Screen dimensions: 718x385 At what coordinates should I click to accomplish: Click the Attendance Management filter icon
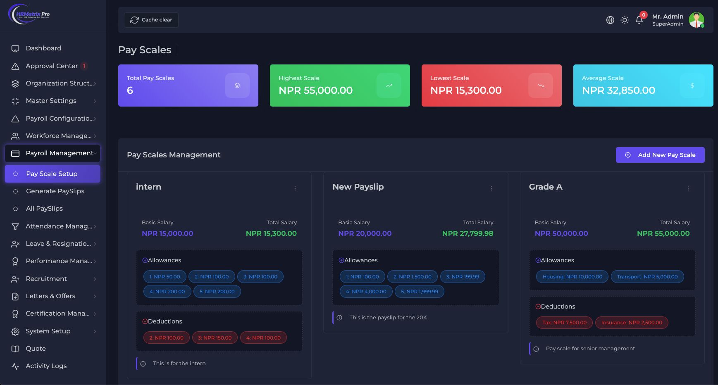[15, 226]
